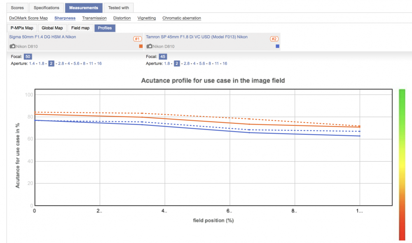
Task: Set Tamron aperture to 11
Action: tap(217, 63)
